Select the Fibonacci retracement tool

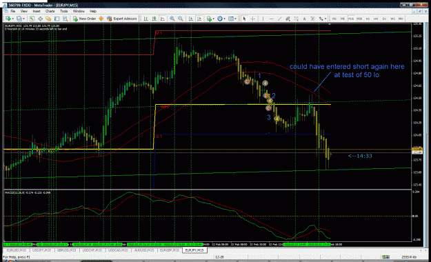[x=296, y=19]
